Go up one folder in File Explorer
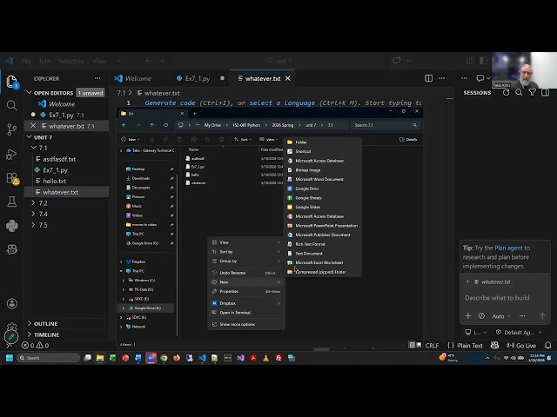Viewport: 557px width, 417px height. (151, 125)
